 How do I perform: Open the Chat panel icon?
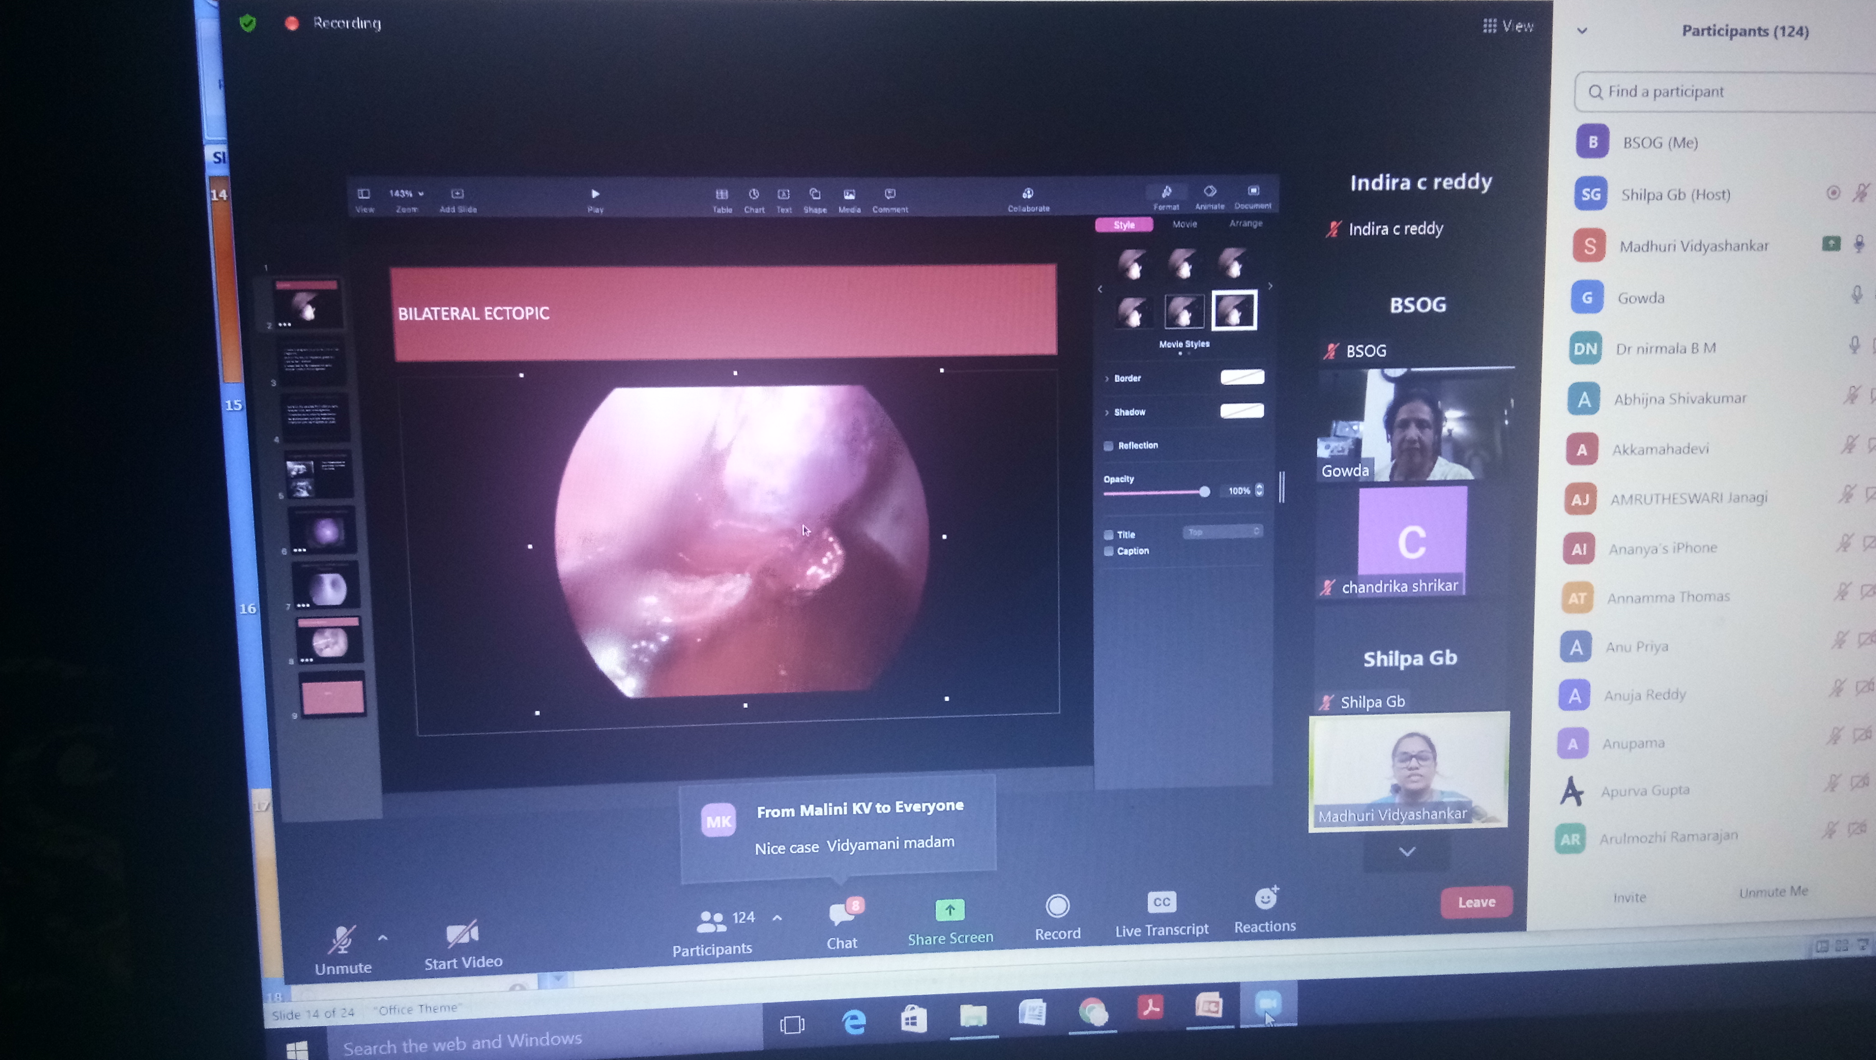tap(841, 913)
